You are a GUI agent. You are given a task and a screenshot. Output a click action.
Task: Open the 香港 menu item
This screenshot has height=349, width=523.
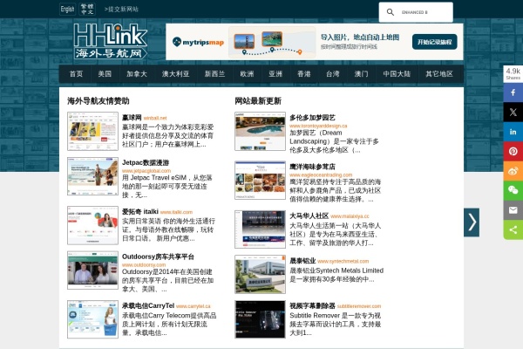[304, 74]
